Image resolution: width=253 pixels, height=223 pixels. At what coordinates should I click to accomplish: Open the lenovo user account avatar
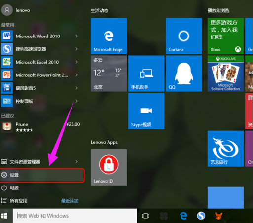pos(7,10)
